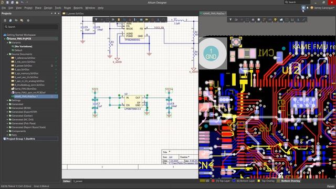Image resolution: width=336 pixels, height=189 pixels.
Task: Open the selection filter in PCB toolbar
Action: click(230, 20)
